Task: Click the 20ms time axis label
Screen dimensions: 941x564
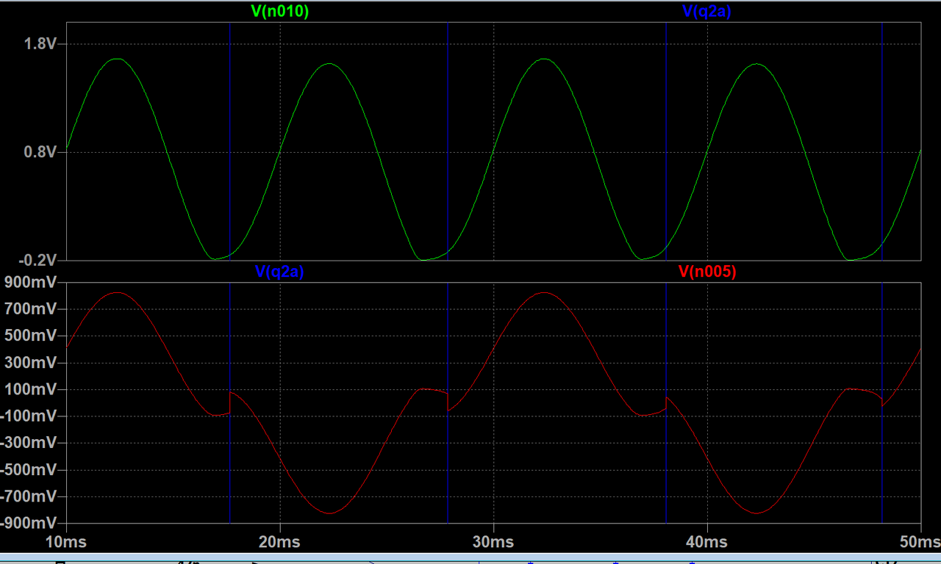Action: pyautogui.click(x=279, y=542)
